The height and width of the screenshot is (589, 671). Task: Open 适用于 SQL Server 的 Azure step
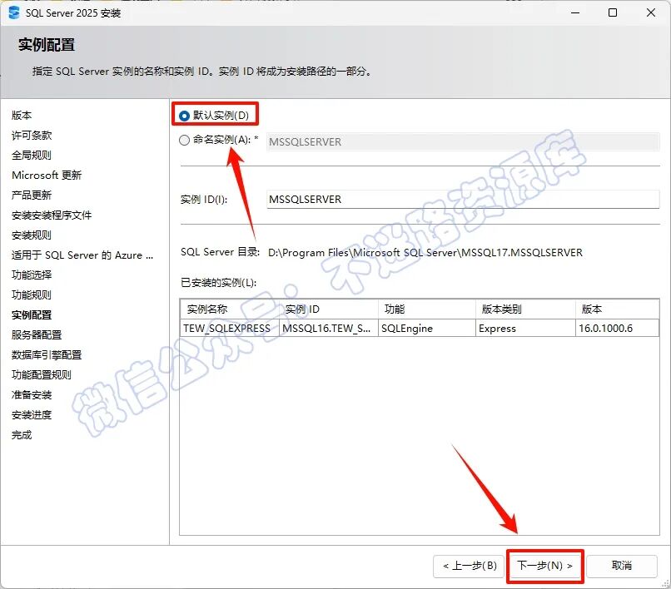coord(82,255)
